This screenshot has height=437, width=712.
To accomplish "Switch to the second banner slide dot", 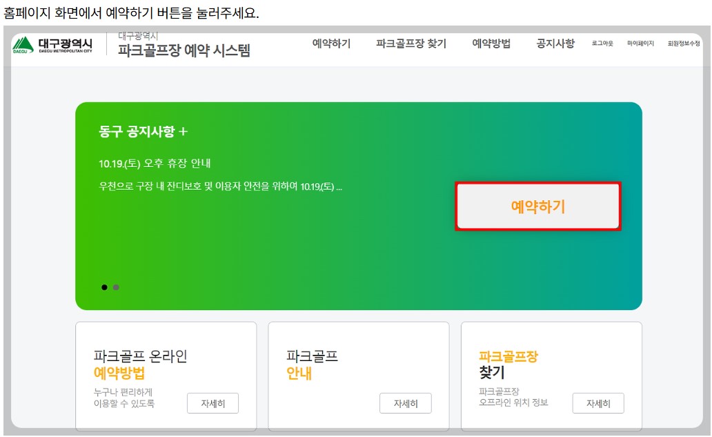I will pyautogui.click(x=116, y=286).
